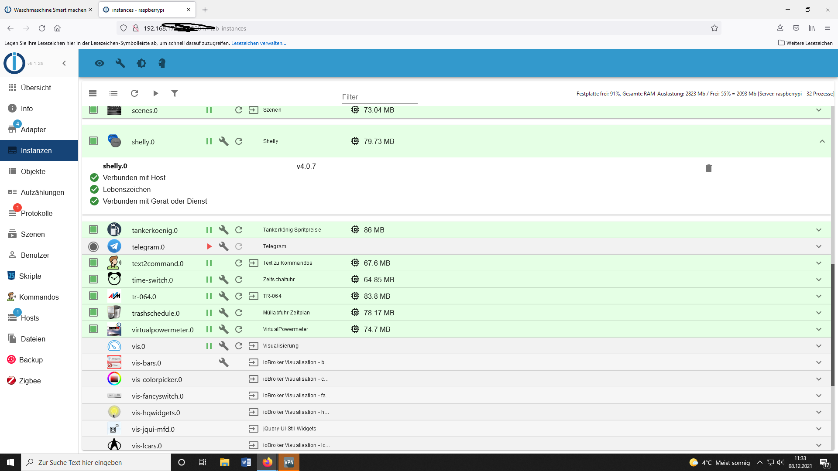Open shelly.0 settings wrench
The width and height of the screenshot is (838, 471).
click(x=223, y=141)
